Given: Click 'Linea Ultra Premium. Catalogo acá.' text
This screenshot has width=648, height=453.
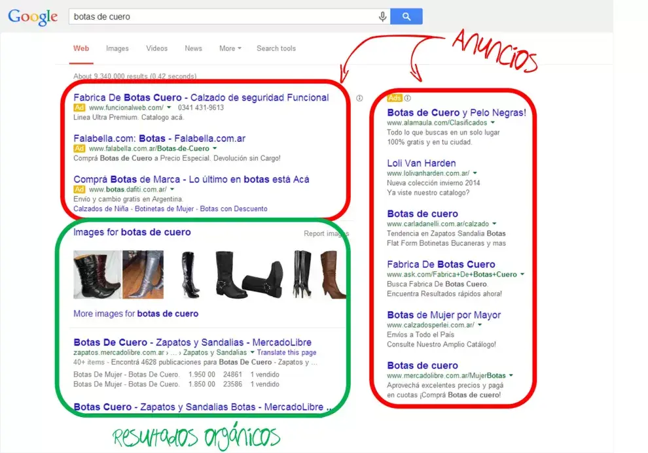Looking at the screenshot, I should pyautogui.click(x=129, y=117).
